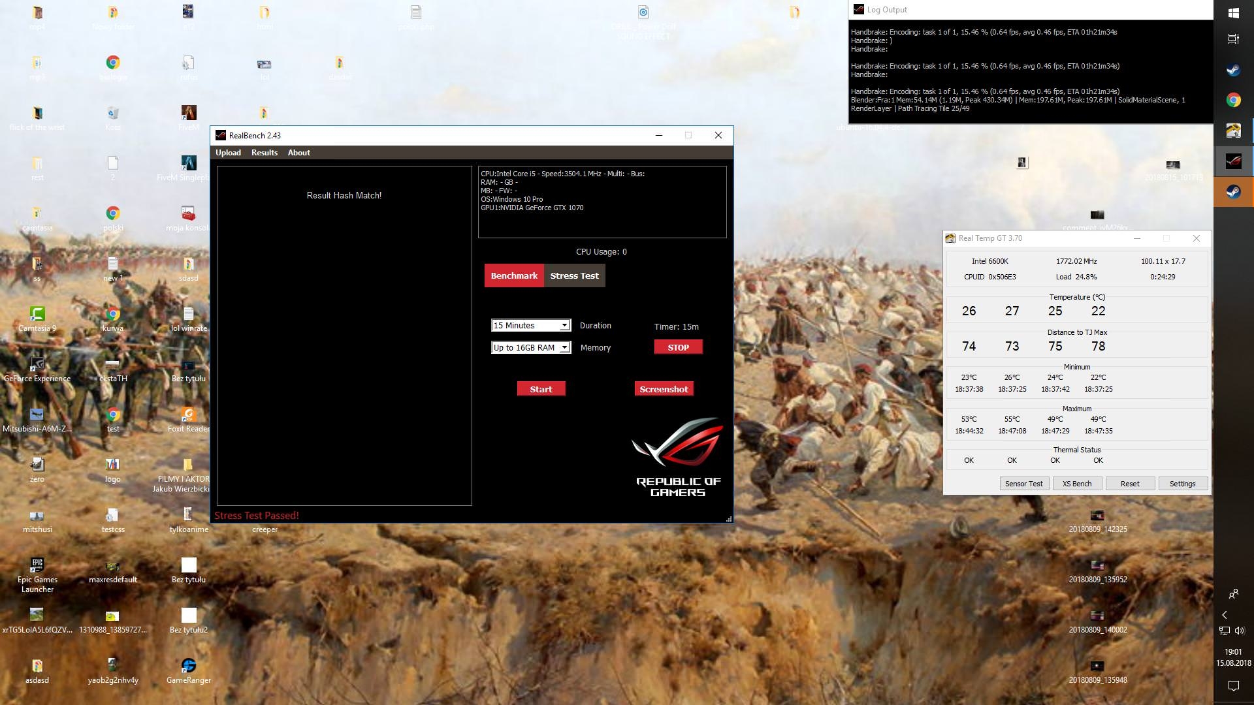Click the RealBench window resize grip
This screenshot has width=1254, height=705.
point(729,519)
